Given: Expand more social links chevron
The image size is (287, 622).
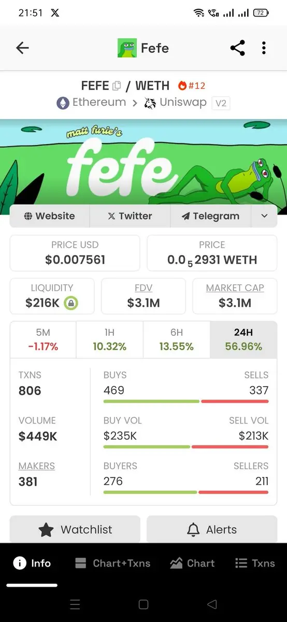Looking at the screenshot, I should 264,216.
